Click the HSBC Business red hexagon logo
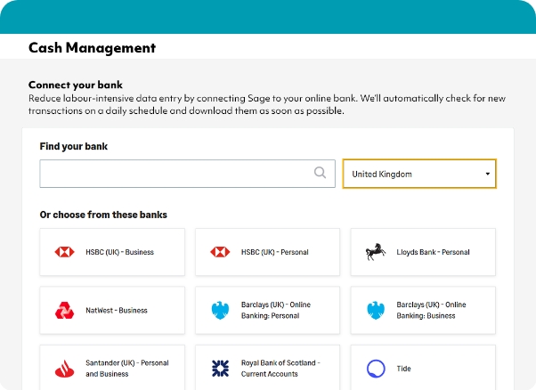 [64, 252]
